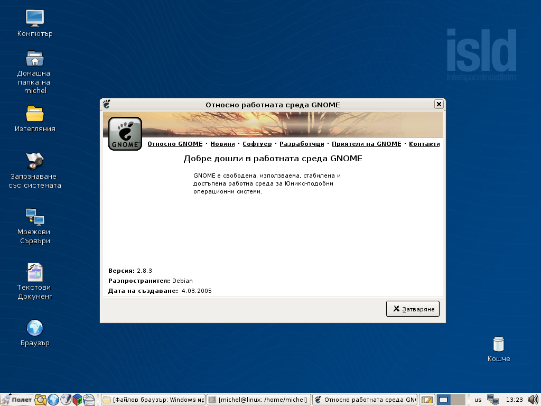This screenshot has width=541, height=406.
Task: Click the Затваряне button
Action: (x=413, y=309)
